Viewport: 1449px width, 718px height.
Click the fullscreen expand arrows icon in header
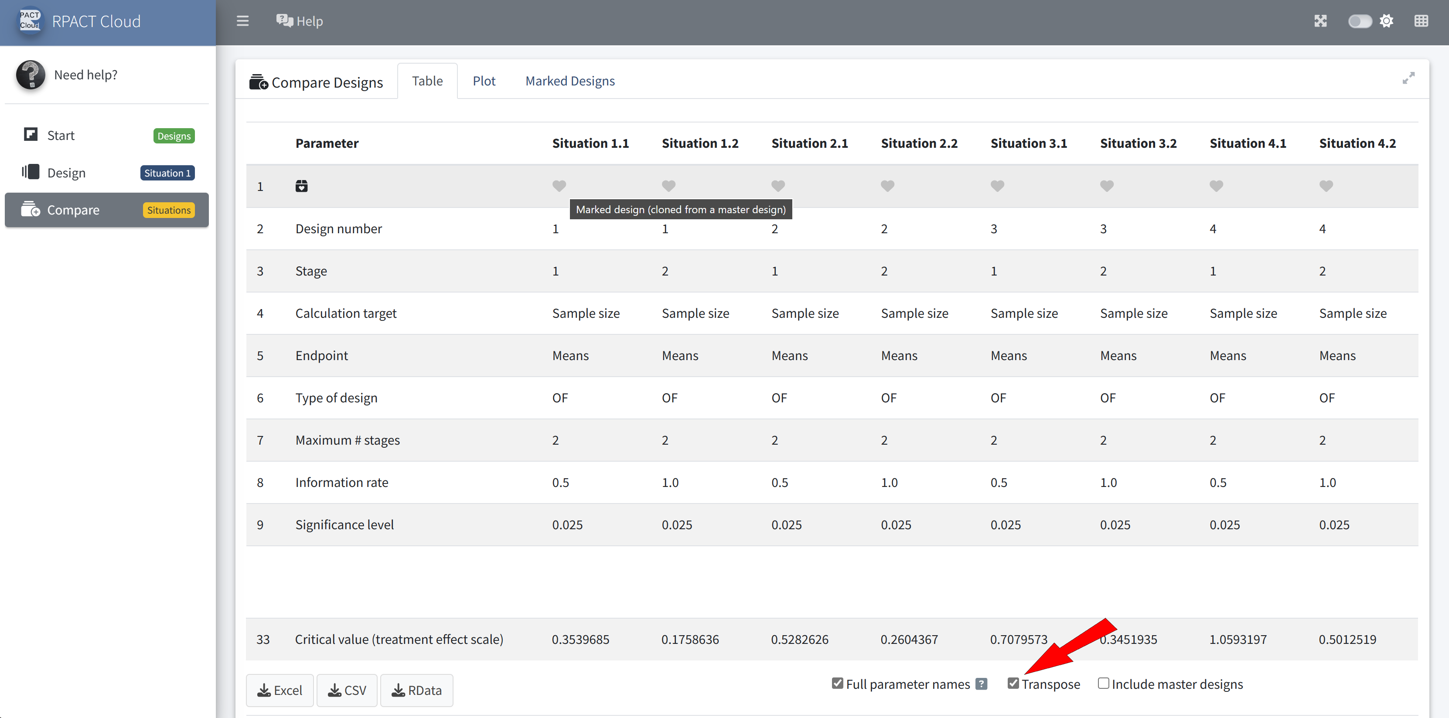1320,21
